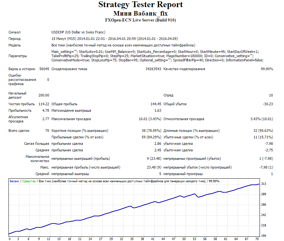Select modelled ticks value '34263543'

pos(153,69)
